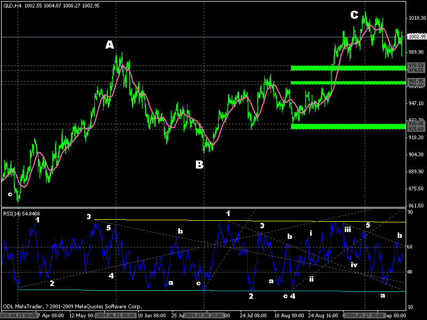
Task: Click the 10 Aug 00:00 time label
Action: pyautogui.click(x=289, y=316)
